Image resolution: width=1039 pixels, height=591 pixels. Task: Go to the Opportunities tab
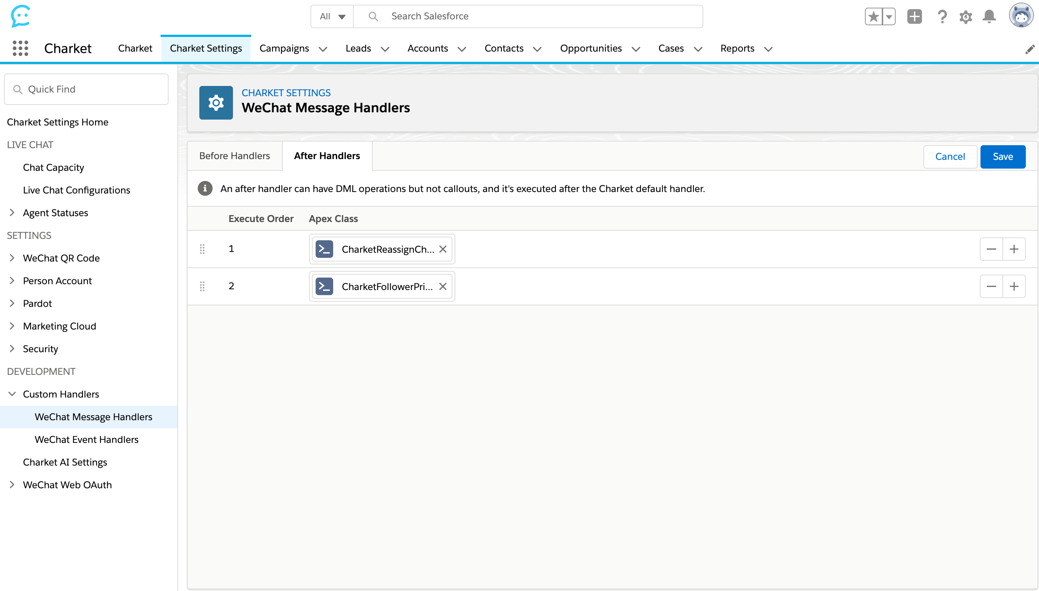(x=591, y=48)
